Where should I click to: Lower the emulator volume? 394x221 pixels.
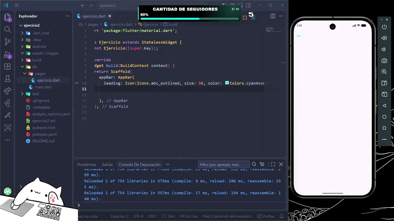(x=384, y=49)
